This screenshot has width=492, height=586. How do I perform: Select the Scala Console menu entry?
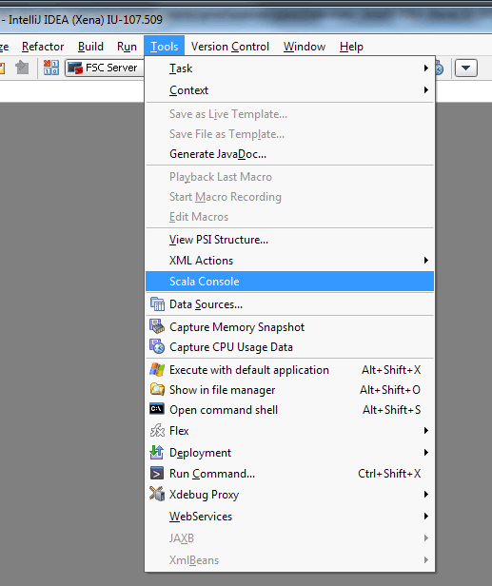[x=289, y=281]
